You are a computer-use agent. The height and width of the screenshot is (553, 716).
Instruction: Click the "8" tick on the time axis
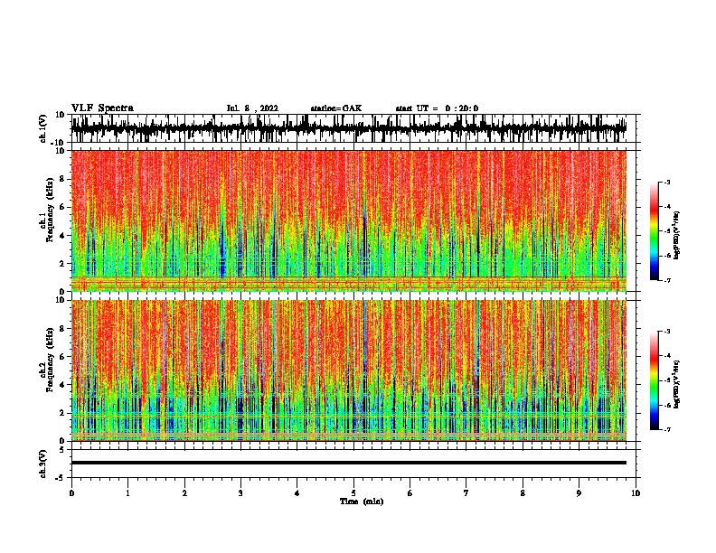click(x=523, y=493)
